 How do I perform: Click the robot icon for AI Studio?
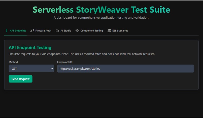click(57, 31)
